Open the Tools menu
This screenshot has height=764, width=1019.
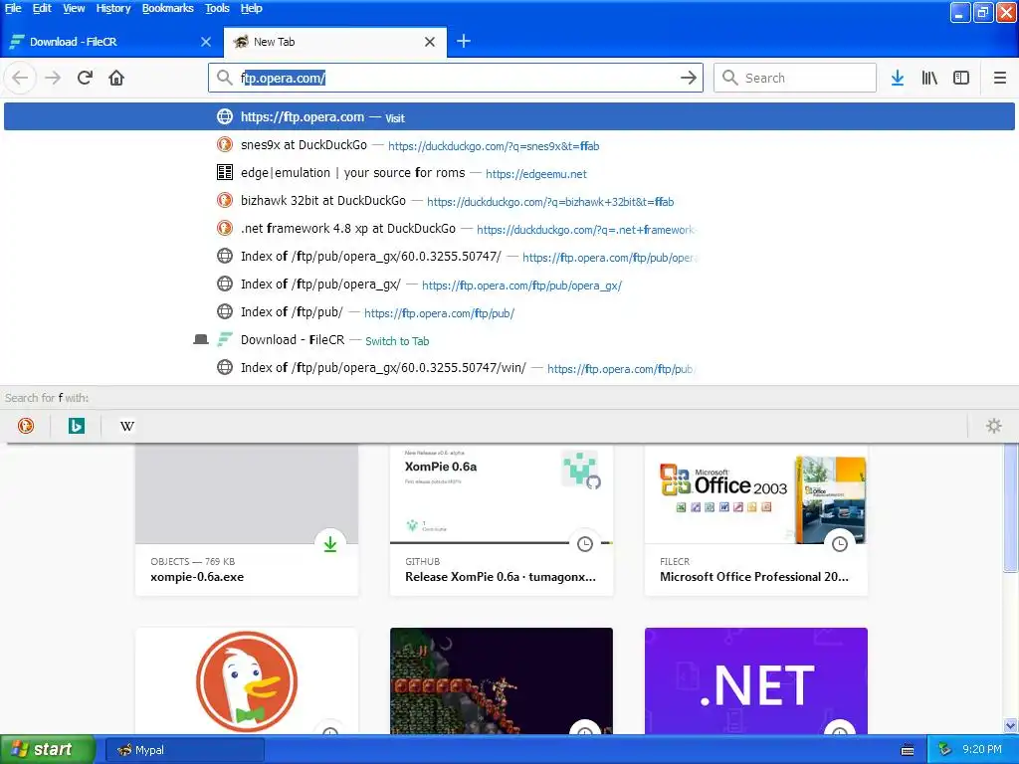point(217,8)
